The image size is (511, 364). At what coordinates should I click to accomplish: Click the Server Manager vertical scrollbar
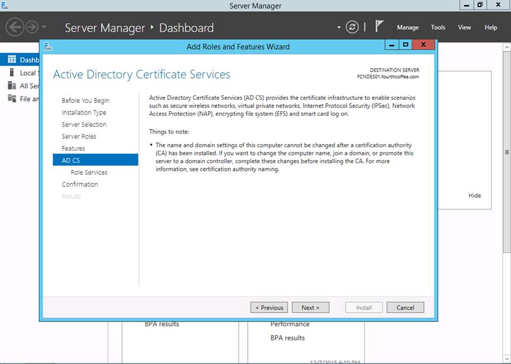[506, 152]
